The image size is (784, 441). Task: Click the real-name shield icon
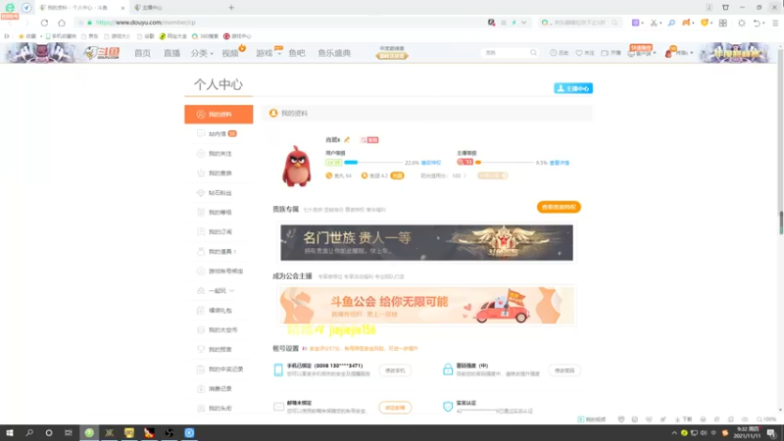coord(448,407)
